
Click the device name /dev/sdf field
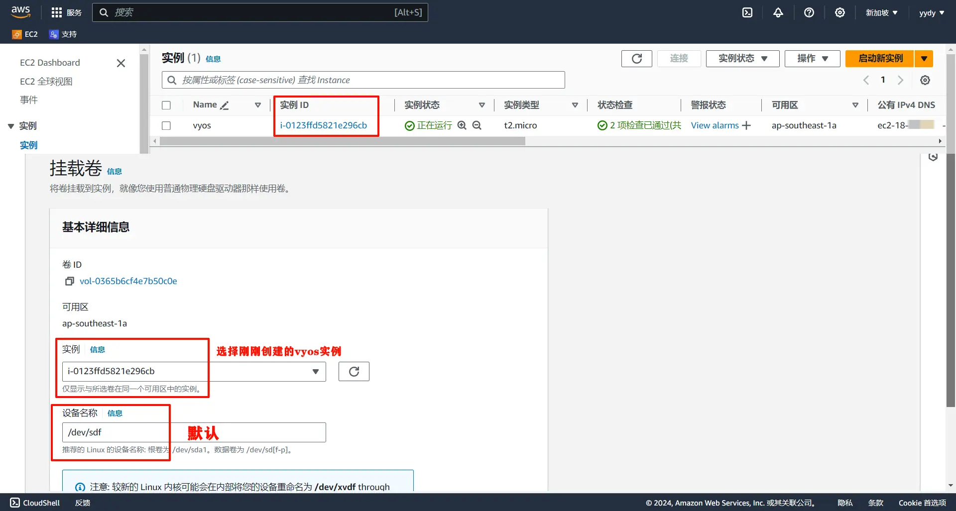(194, 432)
